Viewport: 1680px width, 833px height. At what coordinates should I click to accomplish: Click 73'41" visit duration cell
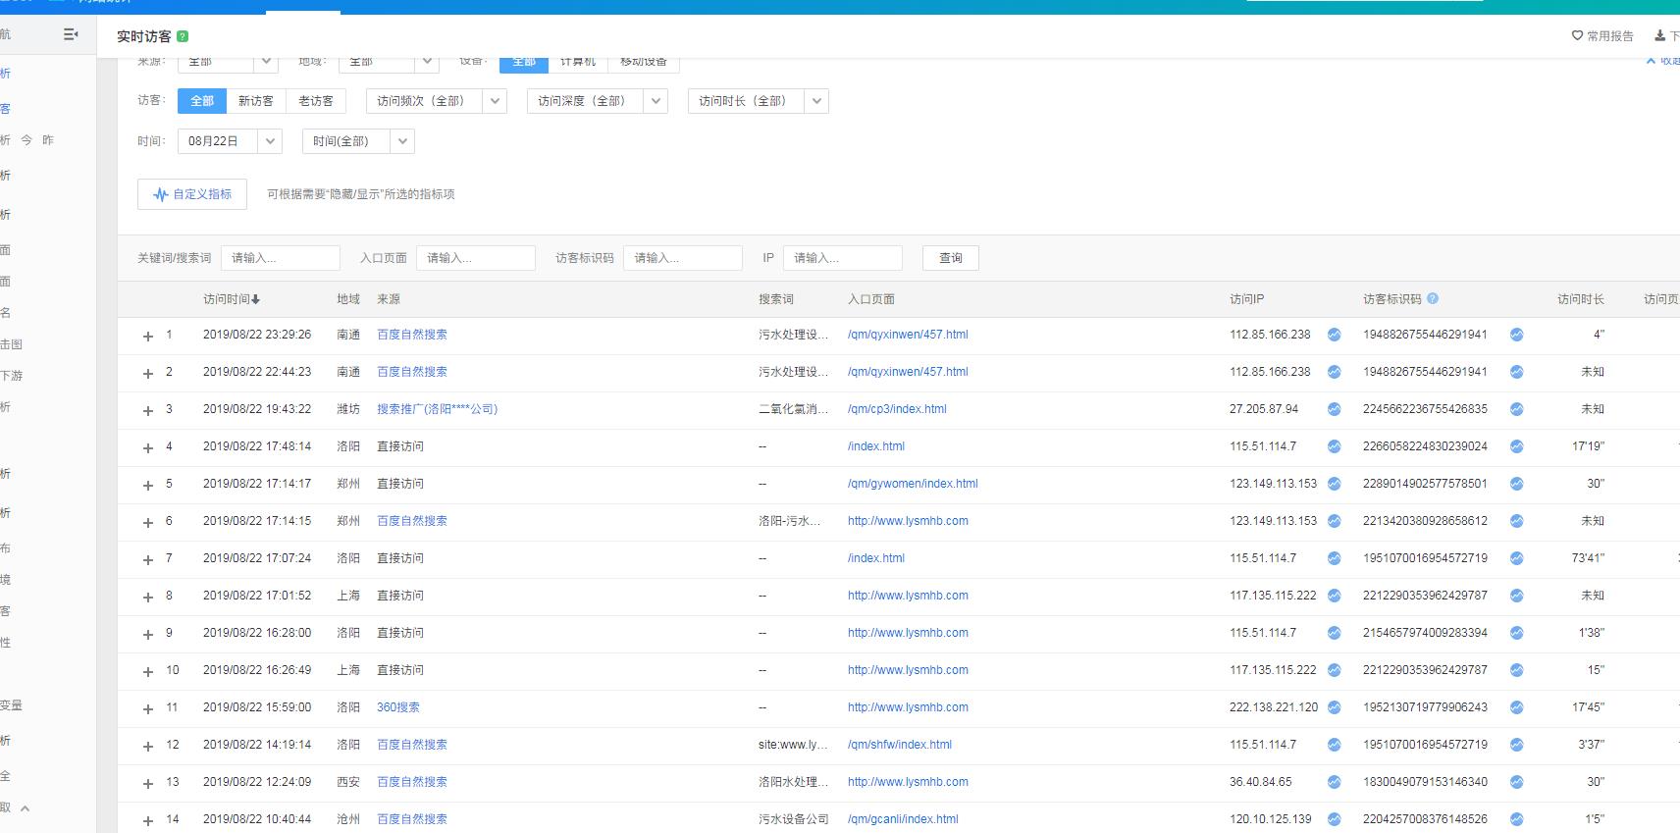coord(1588,558)
